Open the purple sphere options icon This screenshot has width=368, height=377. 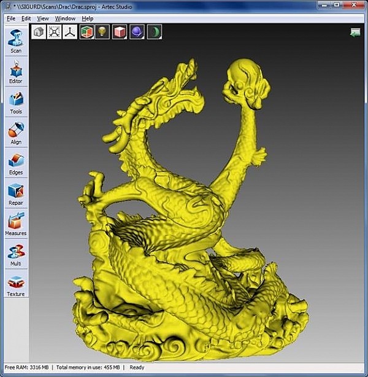click(137, 32)
